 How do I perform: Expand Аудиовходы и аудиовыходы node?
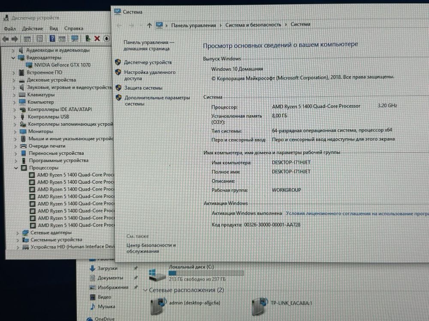(13, 51)
